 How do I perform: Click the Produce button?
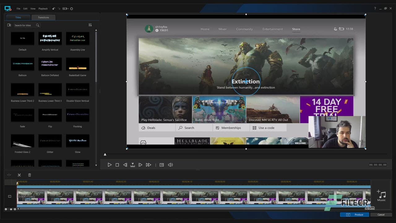click(x=355, y=214)
